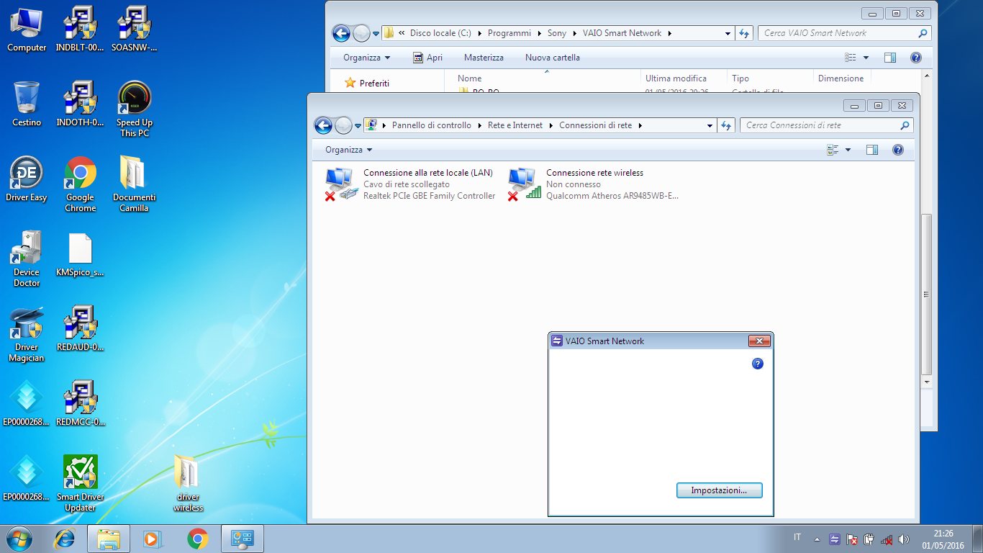Screen dimensions: 983x553
Task: Select the wireless network connection icon
Action: tap(523, 184)
